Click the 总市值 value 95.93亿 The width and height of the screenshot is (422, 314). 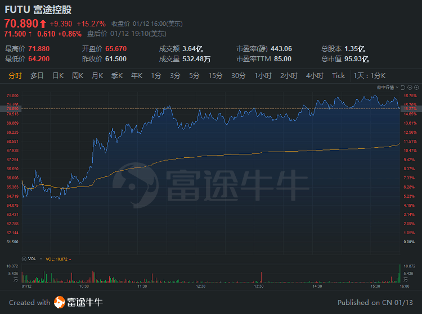(356, 59)
